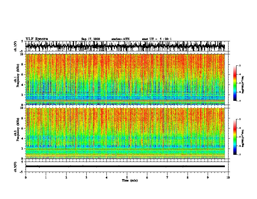Click time axis tick label "0"
This screenshot has height=199, width=257.
tap(26, 178)
